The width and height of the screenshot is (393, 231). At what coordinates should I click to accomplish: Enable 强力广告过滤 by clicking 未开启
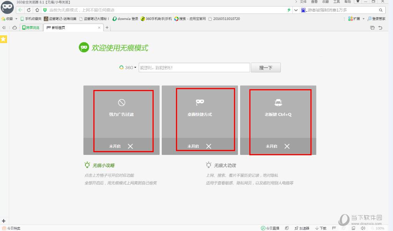(x=114, y=146)
